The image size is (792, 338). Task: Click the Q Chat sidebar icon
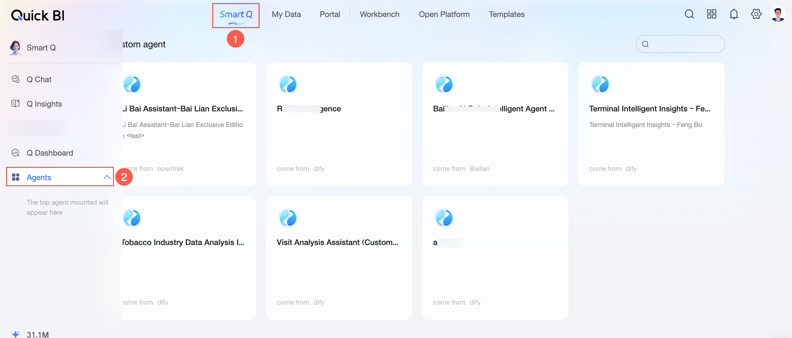tap(15, 79)
